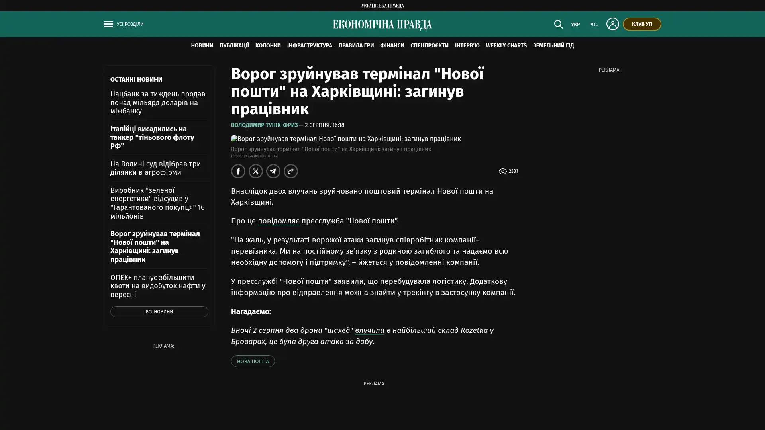Open the Економічна правда logo homepage
This screenshot has height=430, width=765.
pyautogui.click(x=382, y=24)
